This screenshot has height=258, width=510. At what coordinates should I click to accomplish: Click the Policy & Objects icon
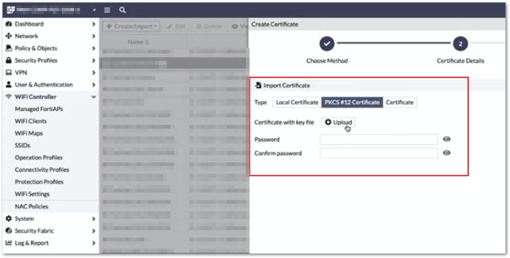point(9,48)
